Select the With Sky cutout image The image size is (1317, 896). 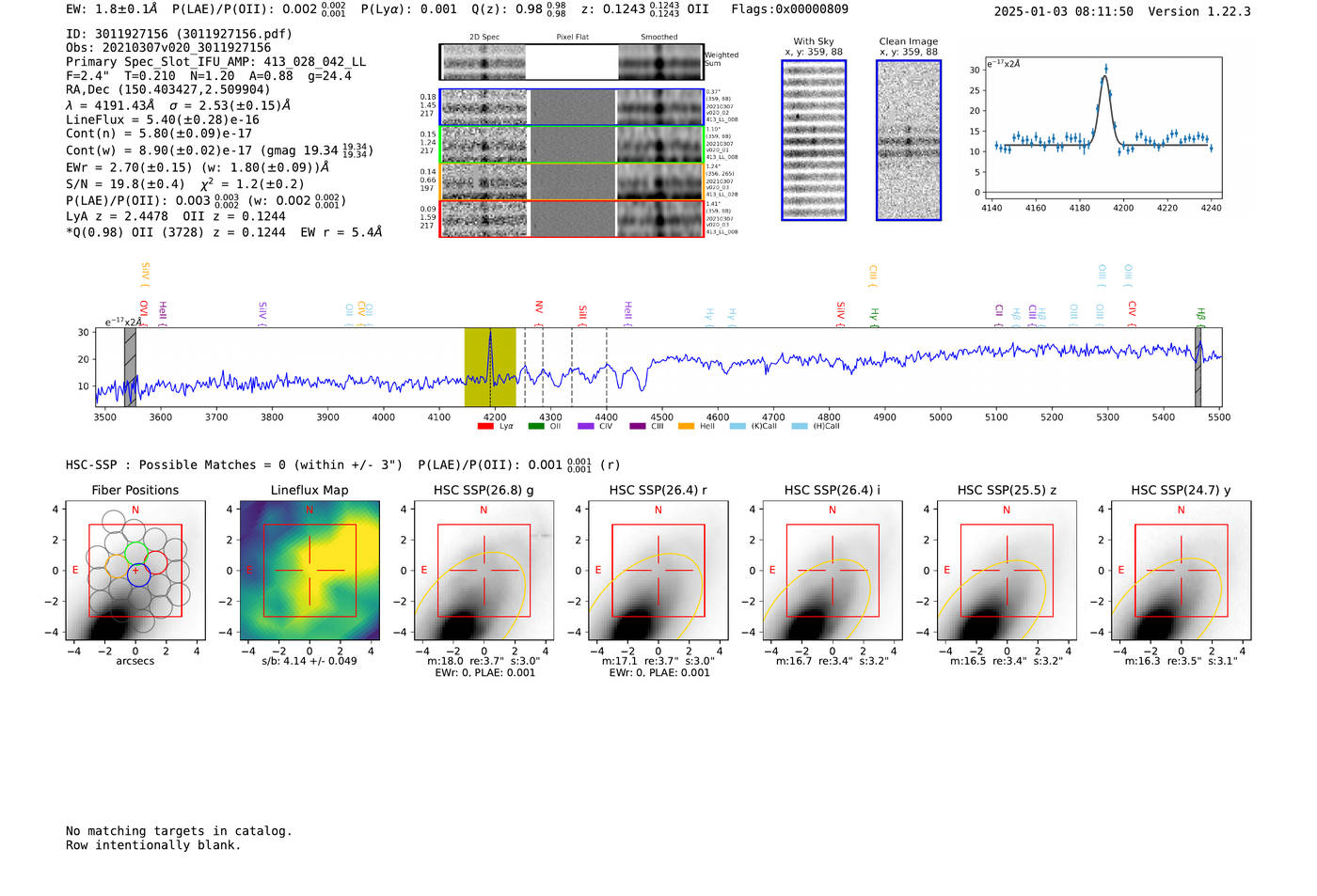tap(814, 140)
